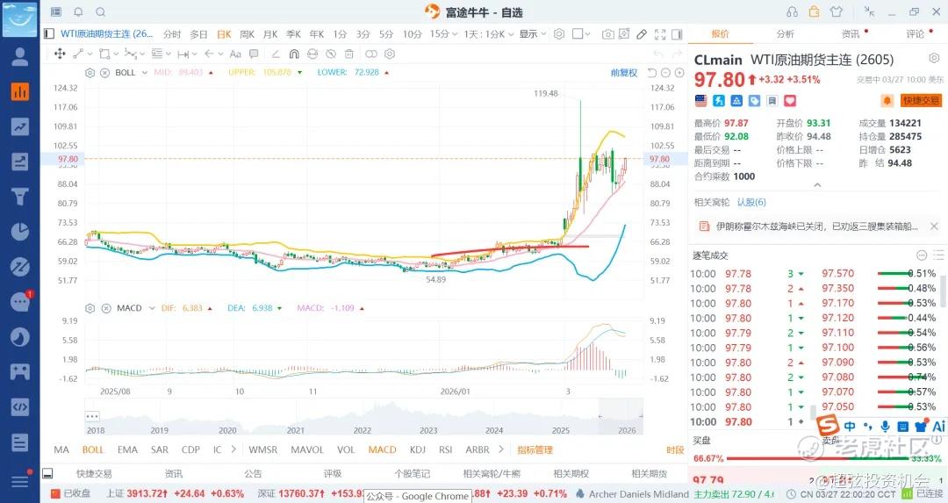Click the orange 快捷交易 button
This screenshot has width=948, height=503.
point(921,100)
